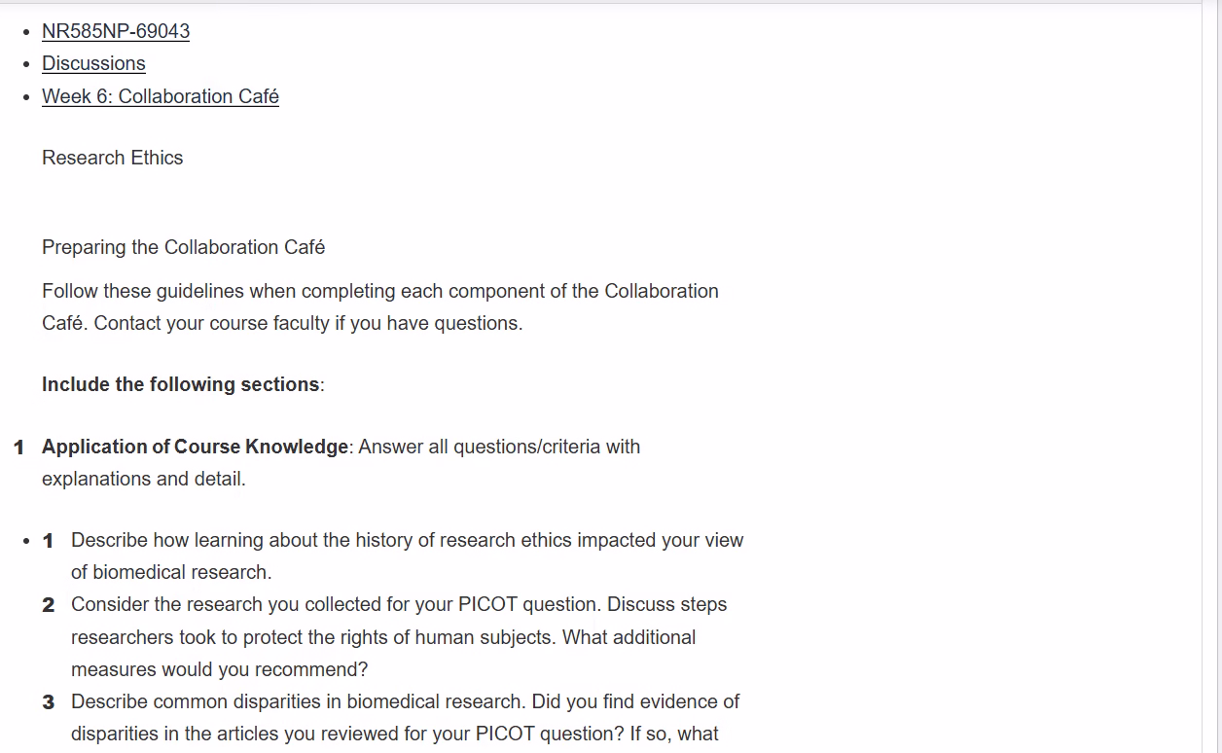Image resolution: width=1222 pixels, height=753 pixels.
Task: Click the bold 'Application of Course Knowledge' label
Action: pyautogui.click(x=195, y=447)
